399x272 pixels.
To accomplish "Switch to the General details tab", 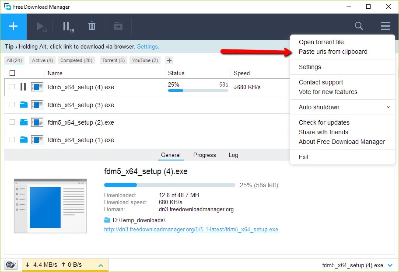I will coord(171,155).
